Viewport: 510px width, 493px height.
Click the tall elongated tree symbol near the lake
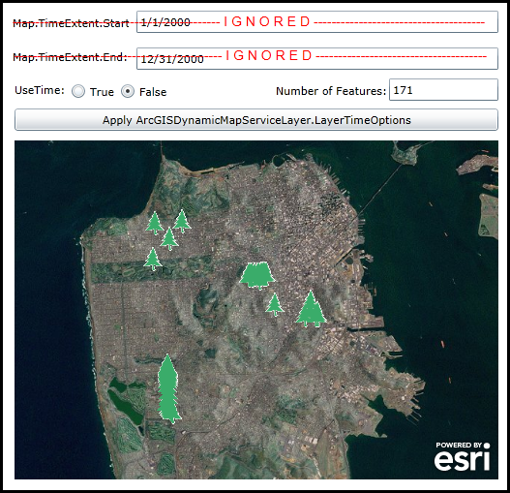(x=168, y=388)
